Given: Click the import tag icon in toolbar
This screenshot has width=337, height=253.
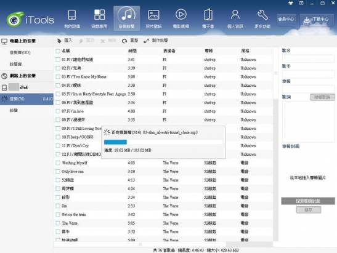Looking at the screenshot, I should tap(59, 41).
